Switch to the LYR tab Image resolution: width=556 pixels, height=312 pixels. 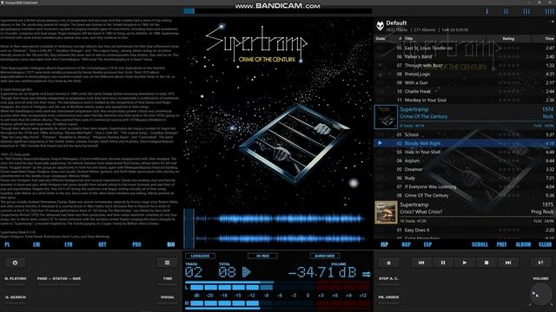click(x=69, y=244)
